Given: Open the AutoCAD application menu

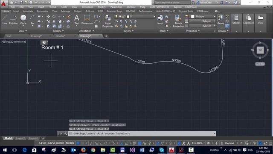Looking at the screenshot, I should (3, 3).
